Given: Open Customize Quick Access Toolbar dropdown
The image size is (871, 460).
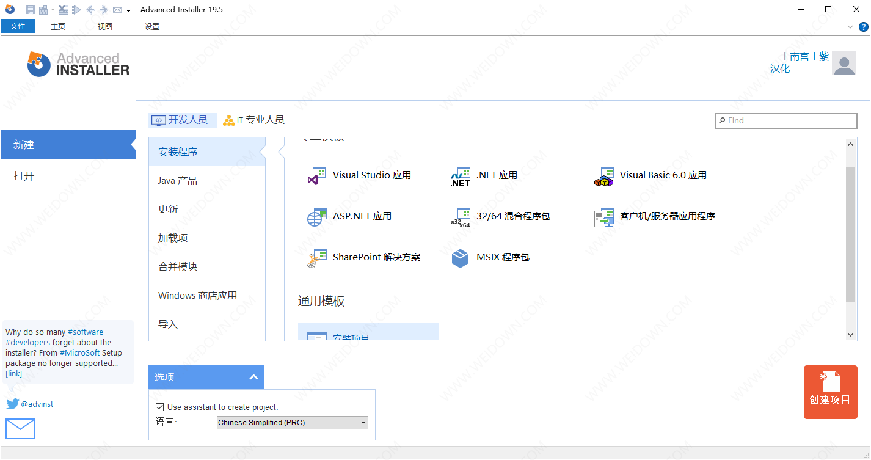Looking at the screenshot, I should (x=128, y=10).
